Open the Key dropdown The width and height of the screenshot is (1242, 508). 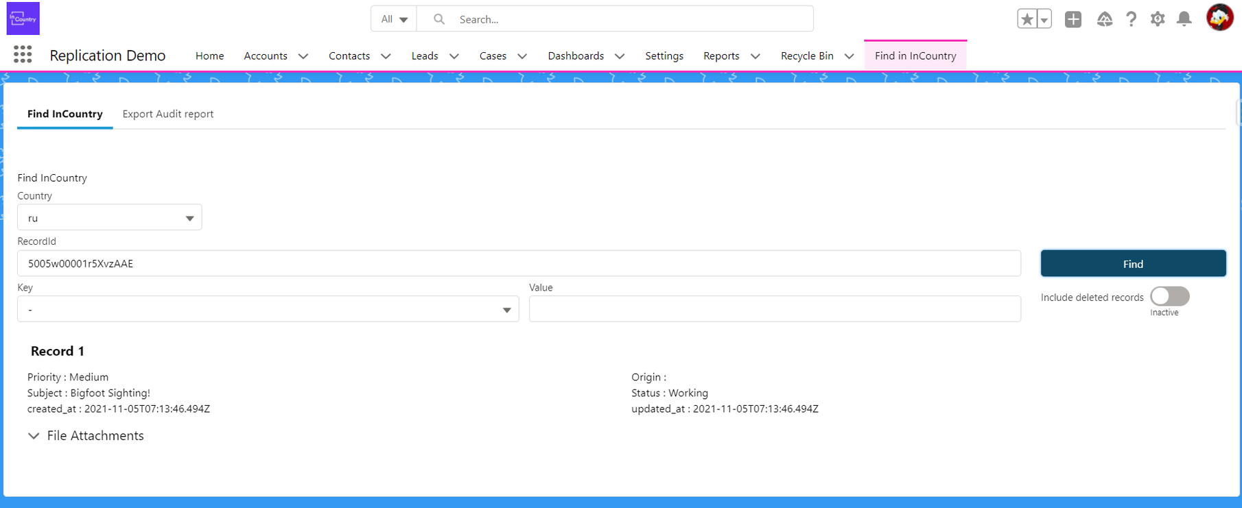coord(268,309)
